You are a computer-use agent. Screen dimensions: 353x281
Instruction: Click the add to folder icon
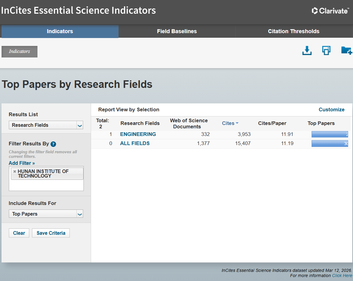[x=346, y=50]
